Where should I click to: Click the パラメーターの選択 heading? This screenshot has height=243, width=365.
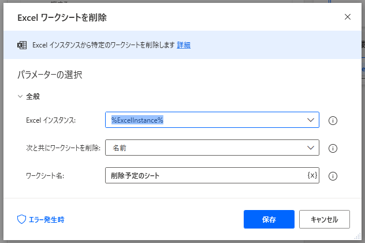point(51,75)
